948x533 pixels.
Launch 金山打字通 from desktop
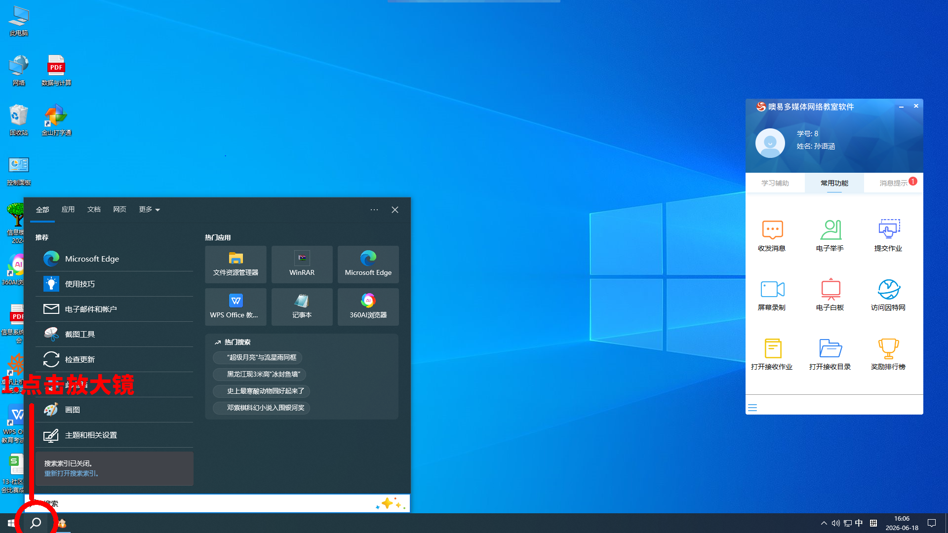click(56, 120)
